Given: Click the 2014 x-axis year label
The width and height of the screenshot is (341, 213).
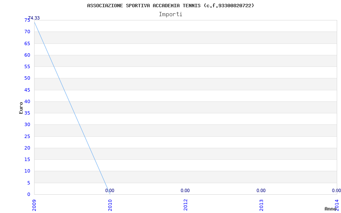Looking at the screenshot, I should click(x=337, y=205).
